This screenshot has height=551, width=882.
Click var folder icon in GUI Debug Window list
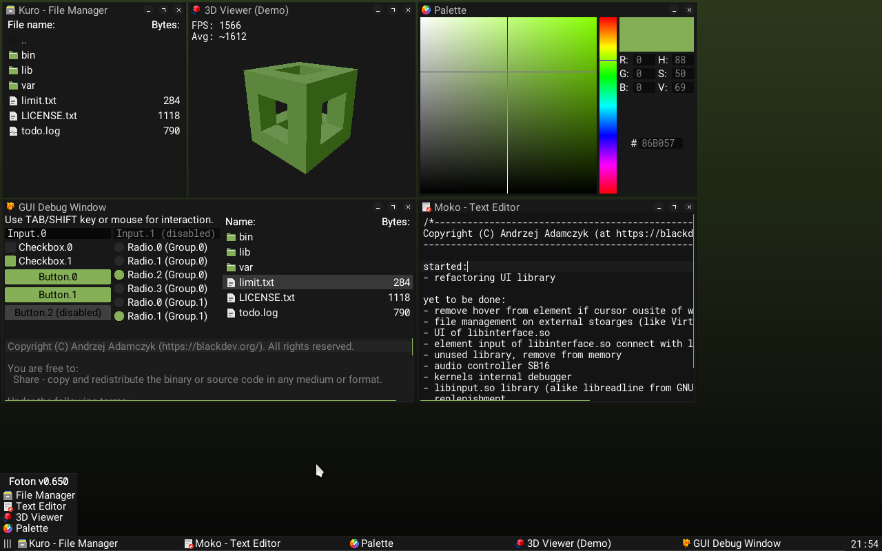click(x=232, y=267)
